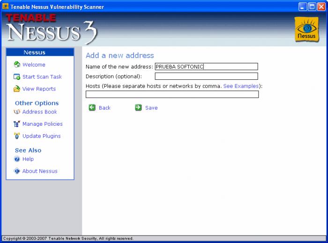
Task: Click the Welcome house icon
Action: tap(17, 65)
